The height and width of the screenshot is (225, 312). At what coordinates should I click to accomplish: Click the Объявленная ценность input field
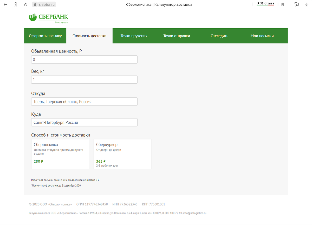84,59
